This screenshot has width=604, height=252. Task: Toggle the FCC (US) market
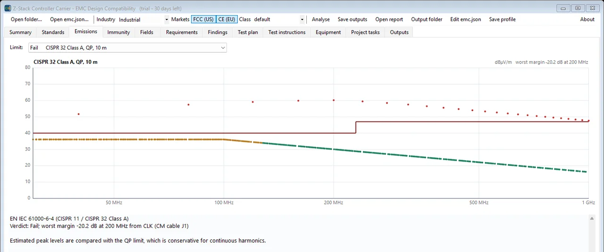pyautogui.click(x=203, y=19)
